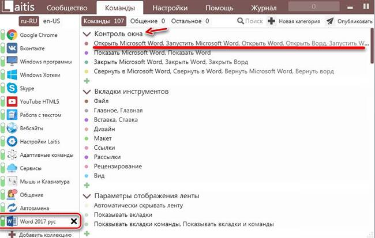This screenshot has width=375, height=238.
Task: Select the Закрыть Microsoft Word command
Action: coord(171,62)
